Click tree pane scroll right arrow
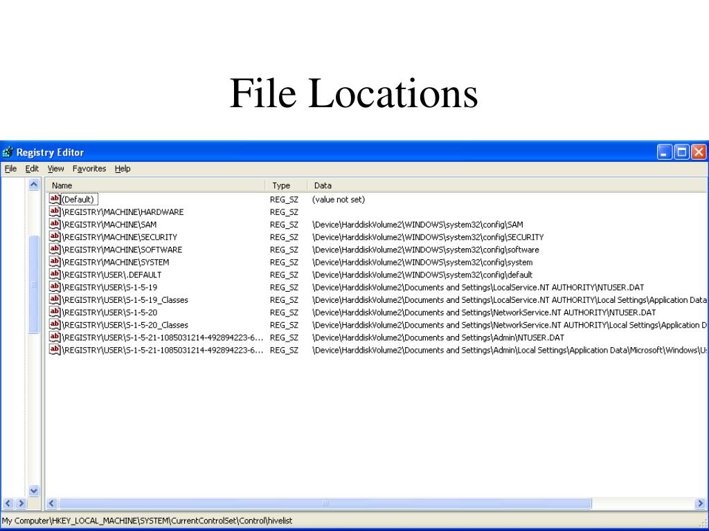 pos(21,503)
